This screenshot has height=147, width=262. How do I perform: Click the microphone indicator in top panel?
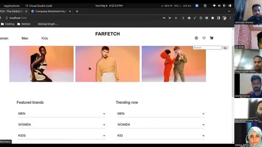pyautogui.click(x=224, y=6)
